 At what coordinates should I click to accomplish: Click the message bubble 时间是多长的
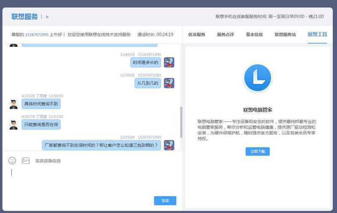click(146, 62)
